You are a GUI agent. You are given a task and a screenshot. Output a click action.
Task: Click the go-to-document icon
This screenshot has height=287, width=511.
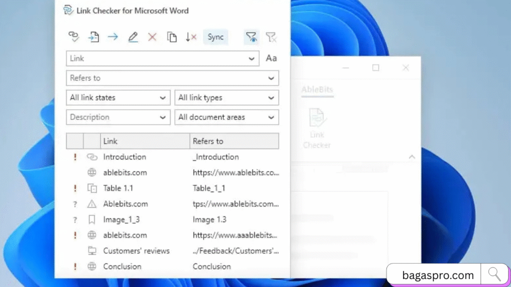coord(94,37)
